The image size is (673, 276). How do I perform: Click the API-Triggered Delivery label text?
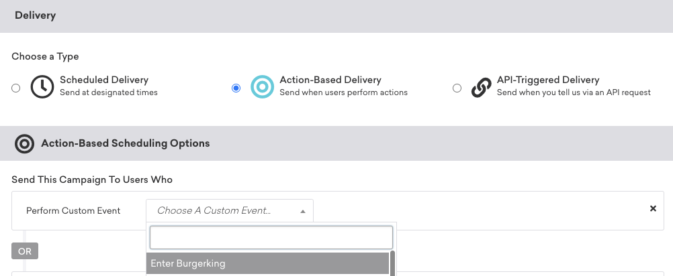pos(548,80)
